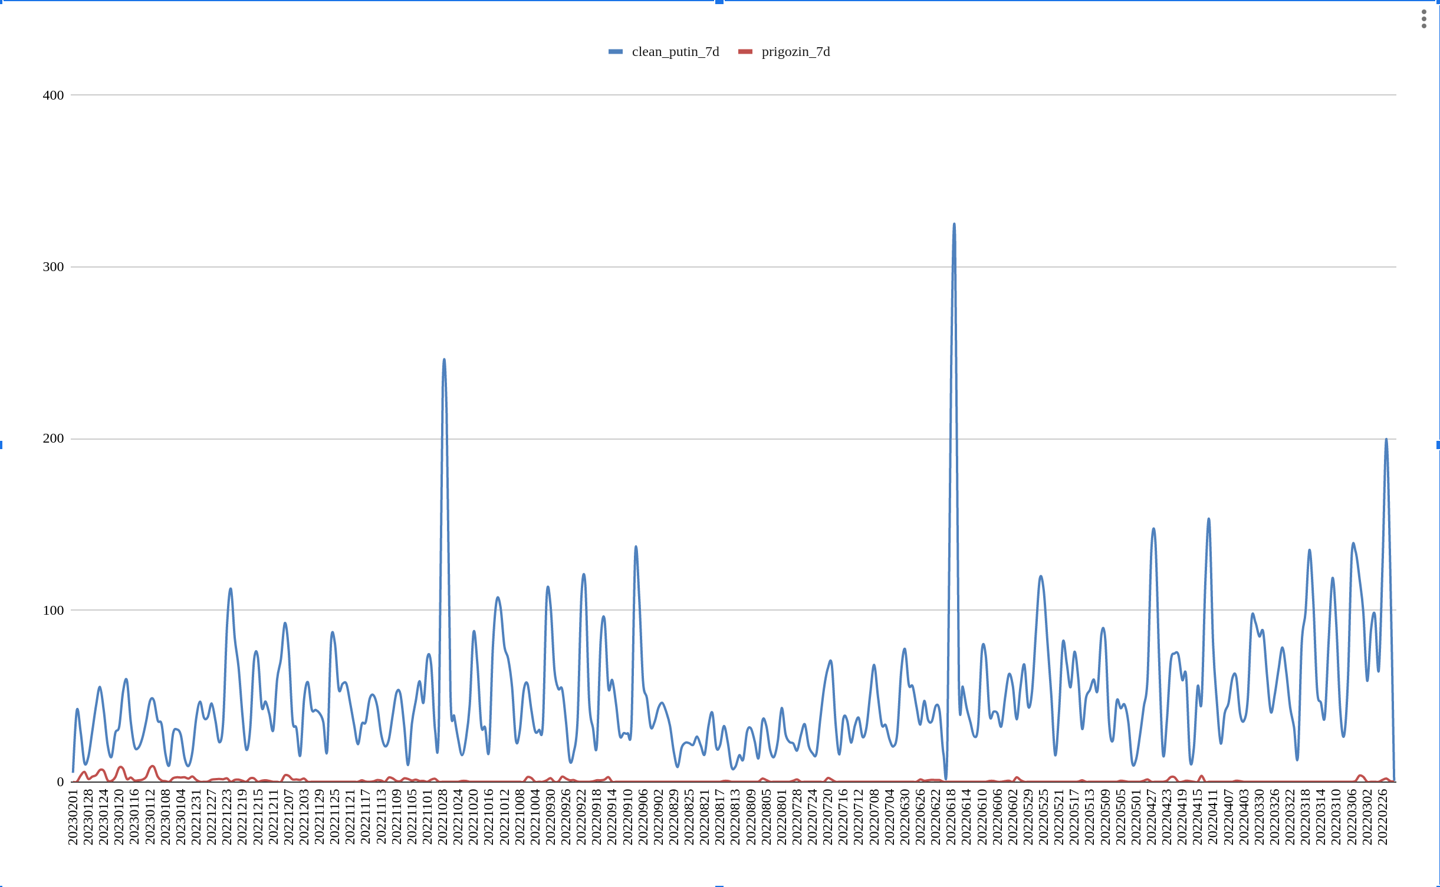The image size is (1440, 887).
Task: Click the left-middle chart resize handle
Action: [x=1, y=444]
